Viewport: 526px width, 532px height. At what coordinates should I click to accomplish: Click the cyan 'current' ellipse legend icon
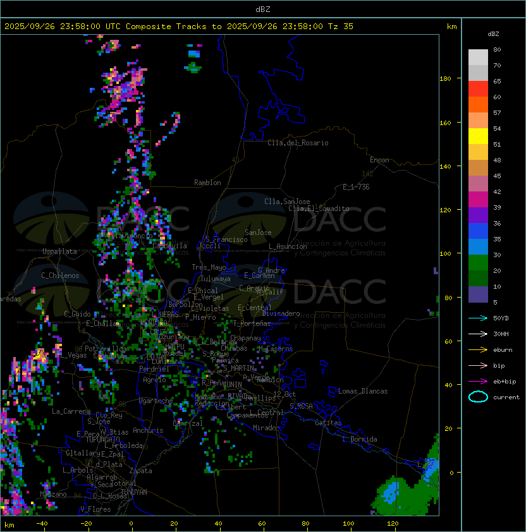[478, 397]
